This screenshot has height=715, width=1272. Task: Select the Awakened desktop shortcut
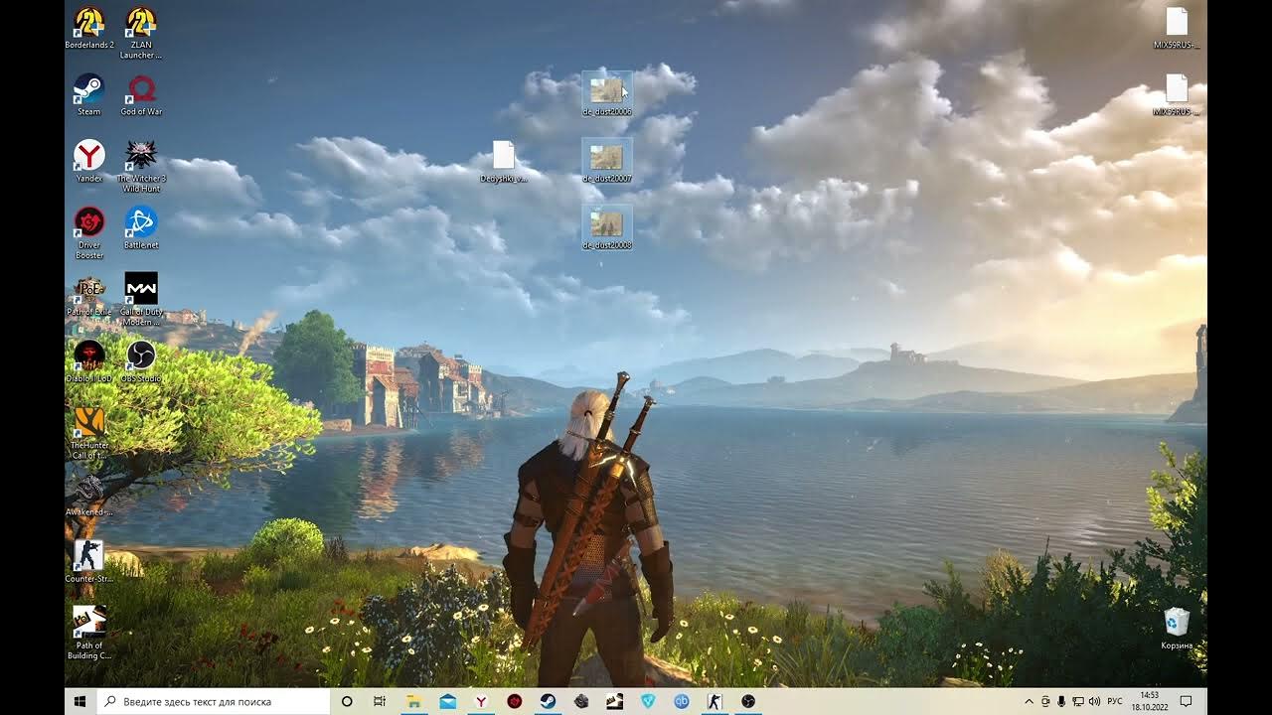pos(89,495)
